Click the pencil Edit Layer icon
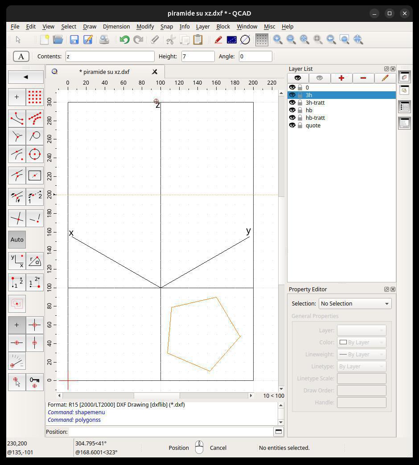The width and height of the screenshot is (419, 465). click(x=385, y=78)
